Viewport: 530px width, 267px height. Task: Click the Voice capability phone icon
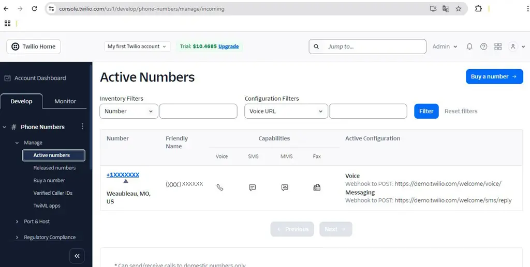[220, 187]
